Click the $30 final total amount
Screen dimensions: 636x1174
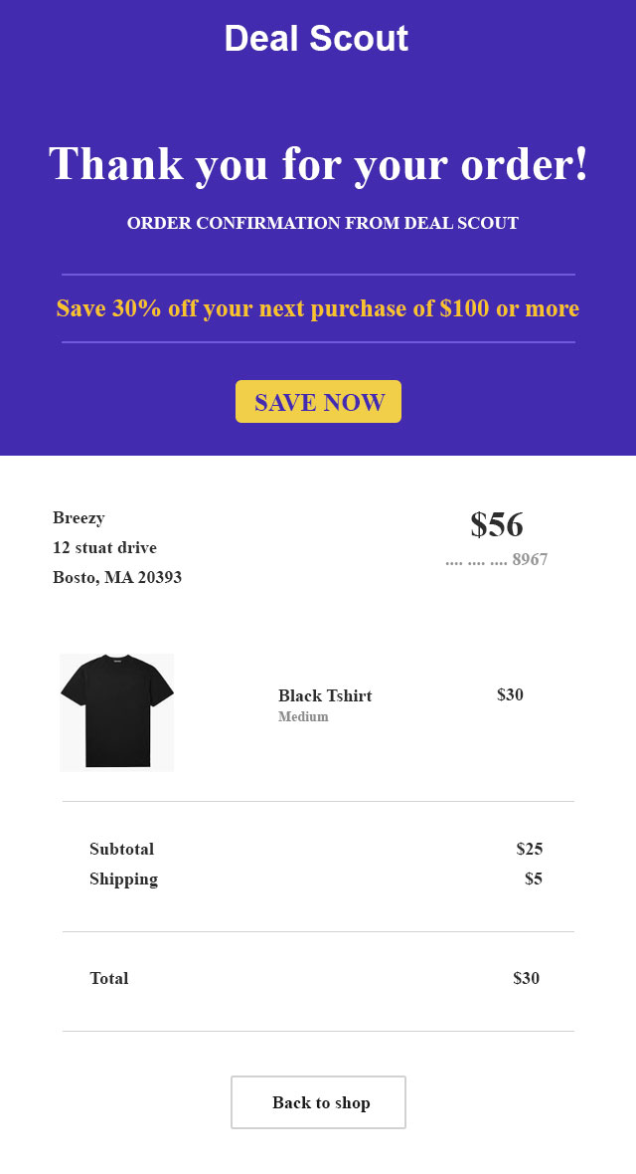tap(525, 978)
